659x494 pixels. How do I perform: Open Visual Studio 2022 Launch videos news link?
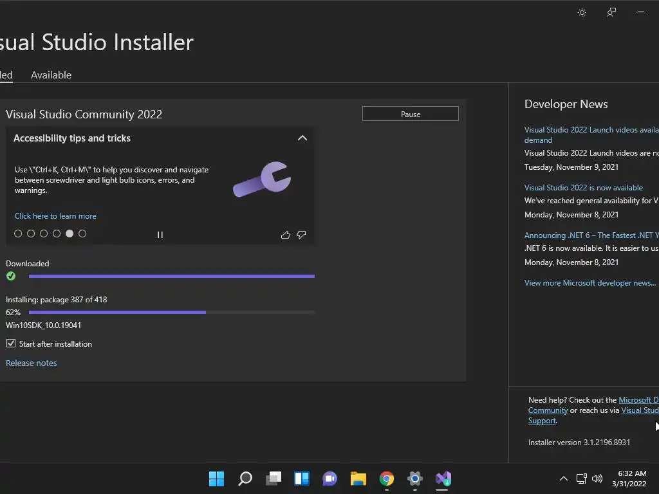(x=591, y=135)
